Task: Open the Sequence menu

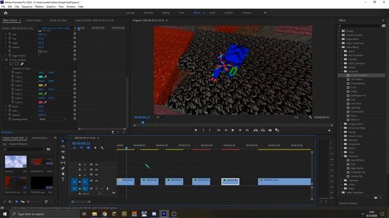Action: coord(27,7)
